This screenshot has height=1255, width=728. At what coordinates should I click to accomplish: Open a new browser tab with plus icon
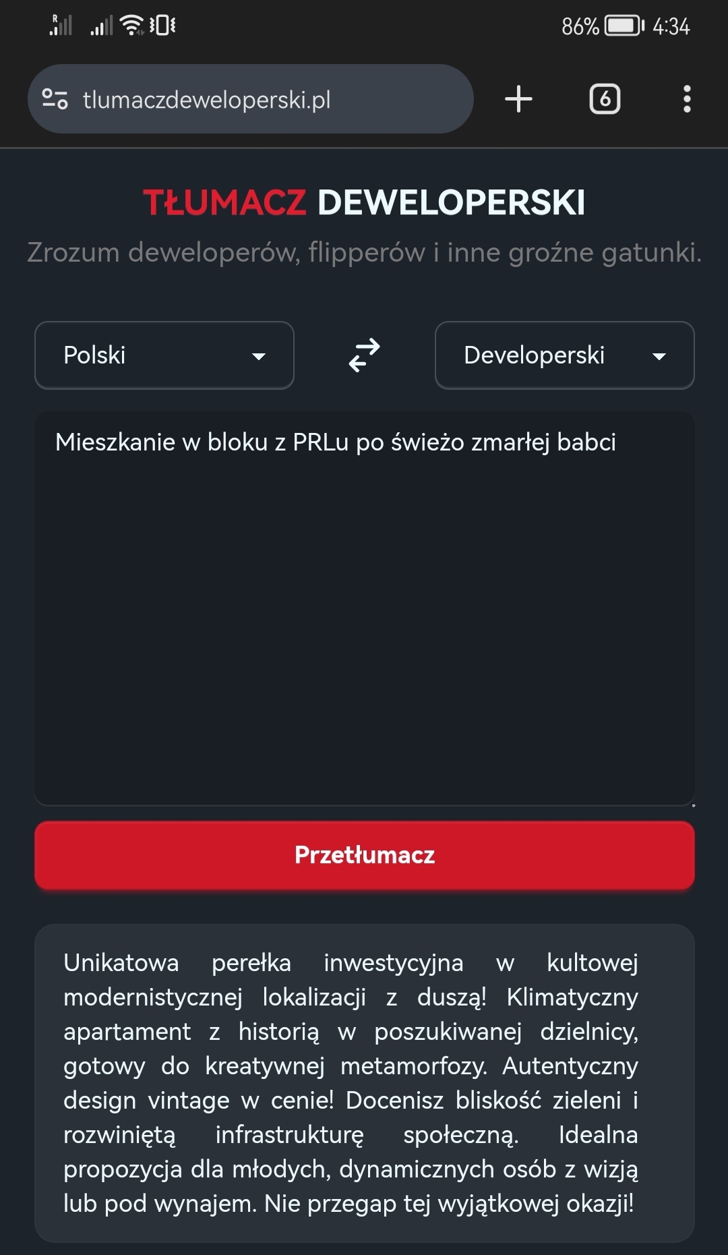(518, 99)
